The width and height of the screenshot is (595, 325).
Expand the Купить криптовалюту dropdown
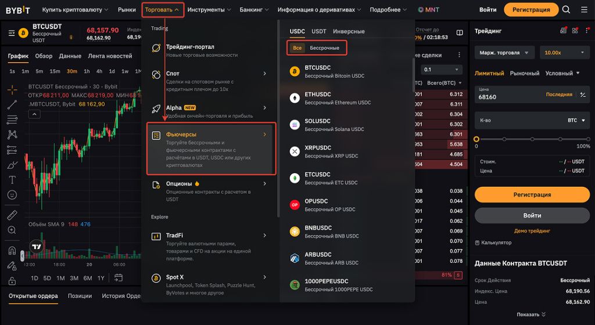tap(75, 9)
